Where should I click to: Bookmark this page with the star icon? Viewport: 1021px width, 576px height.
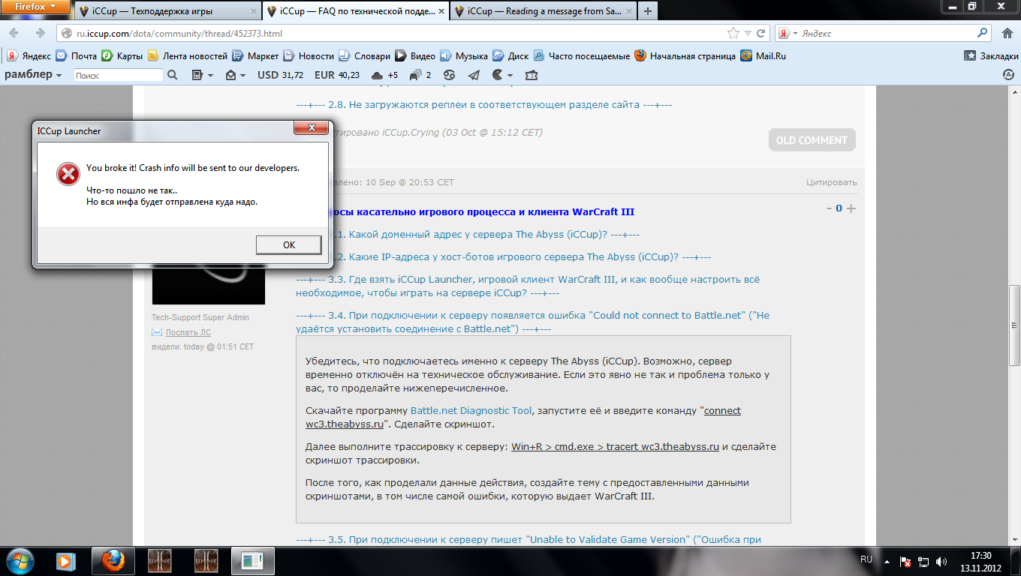[733, 34]
